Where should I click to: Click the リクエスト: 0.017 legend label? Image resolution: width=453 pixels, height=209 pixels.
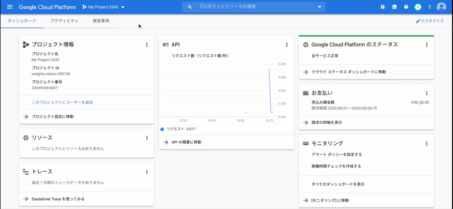tap(181, 129)
